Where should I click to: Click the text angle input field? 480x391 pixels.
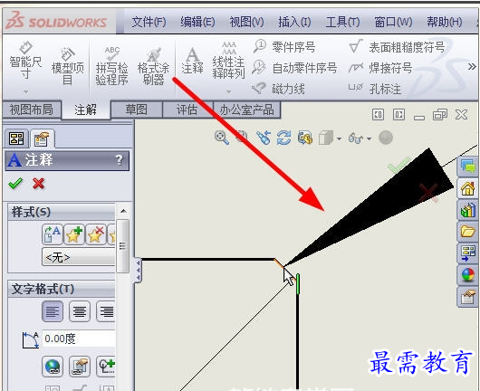[x=79, y=339]
